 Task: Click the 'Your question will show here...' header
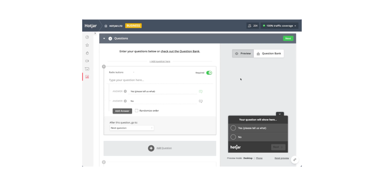coord(258,120)
